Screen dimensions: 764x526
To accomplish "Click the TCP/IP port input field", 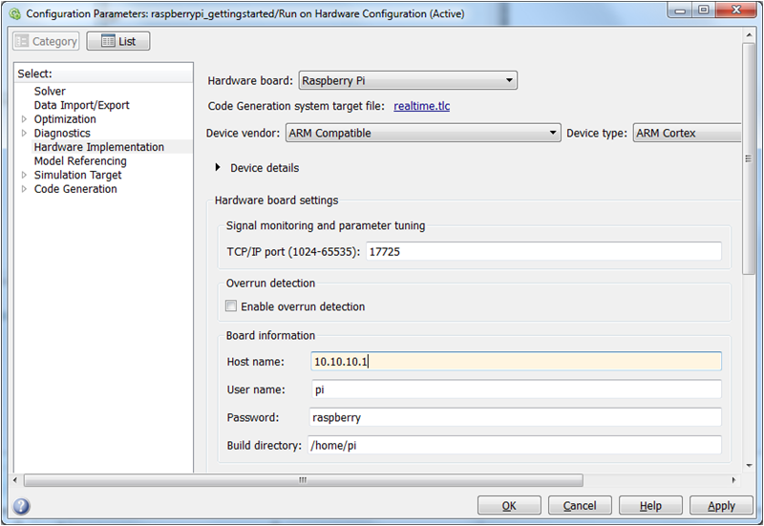I will (543, 252).
